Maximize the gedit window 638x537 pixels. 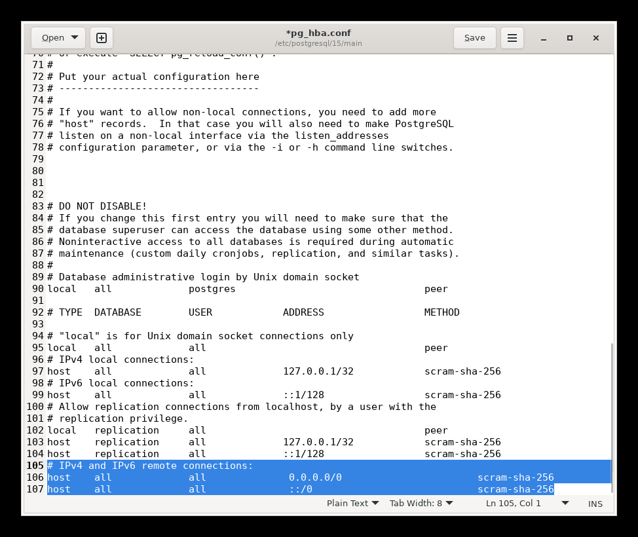coord(570,38)
